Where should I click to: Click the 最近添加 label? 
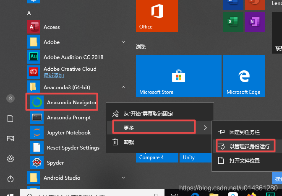pyautogui.click(x=54, y=75)
